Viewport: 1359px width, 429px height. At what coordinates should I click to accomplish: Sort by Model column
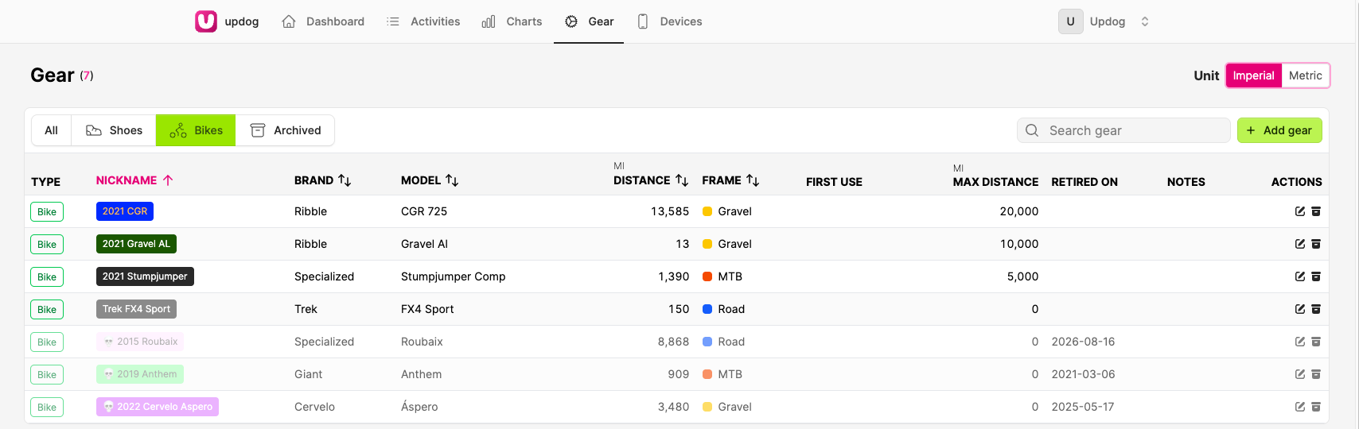pyautogui.click(x=430, y=180)
